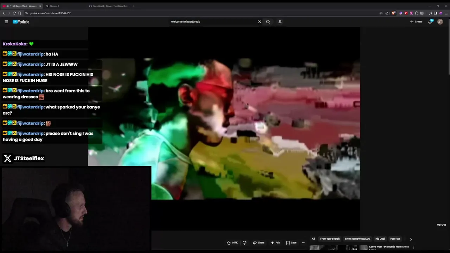Switch to the Speedtest by Ookla tab
The height and width of the screenshot is (253, 450).
(x=108, y=6)
